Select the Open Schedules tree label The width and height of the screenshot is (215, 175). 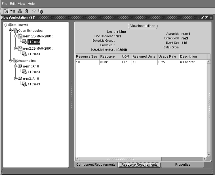[x=30, y=30]
